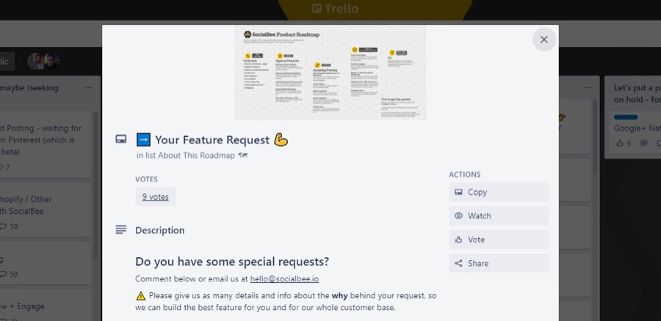Click the eye icon in Watch
This screenshot has height=321, width=661.
pos(458,215)
